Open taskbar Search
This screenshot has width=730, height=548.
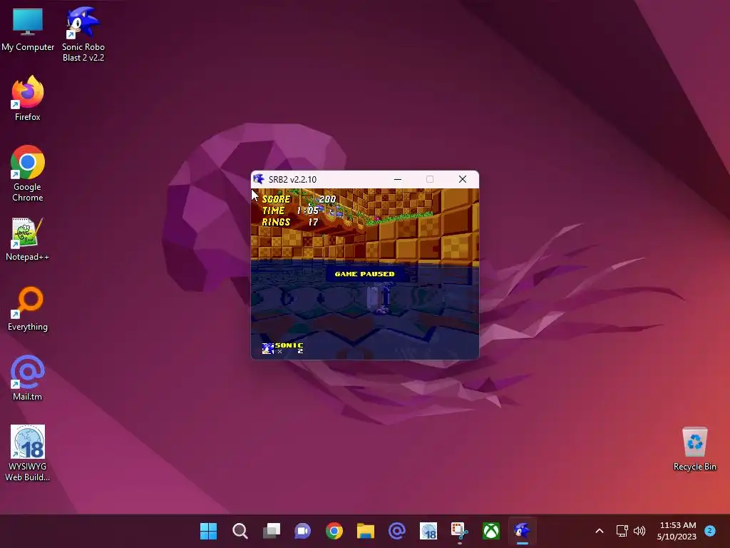click(x=240, y=531)
